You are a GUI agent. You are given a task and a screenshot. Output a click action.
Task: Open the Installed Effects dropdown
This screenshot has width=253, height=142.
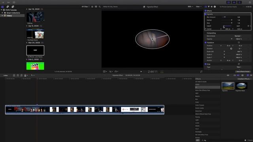244,79
